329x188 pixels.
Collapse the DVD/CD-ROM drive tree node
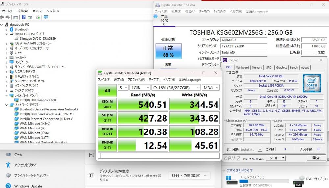point(6,34)
